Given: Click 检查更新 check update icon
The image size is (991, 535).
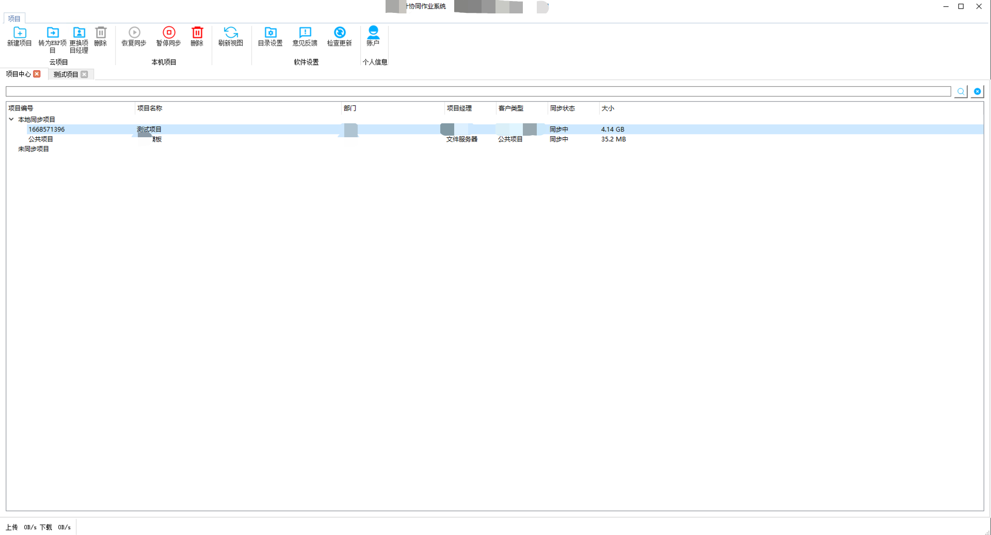Looking at the screenshot, I should coord(340,32).
